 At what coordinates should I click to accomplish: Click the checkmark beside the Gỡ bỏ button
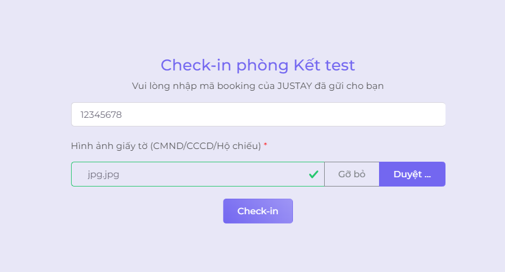coord(314,174)
